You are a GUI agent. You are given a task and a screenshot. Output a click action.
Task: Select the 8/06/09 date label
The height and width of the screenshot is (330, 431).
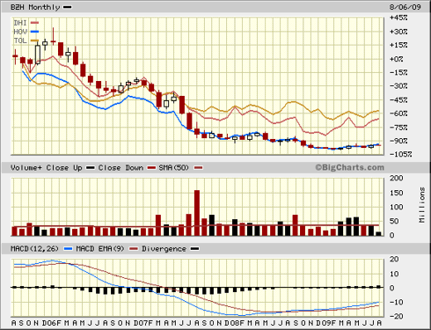405,7
